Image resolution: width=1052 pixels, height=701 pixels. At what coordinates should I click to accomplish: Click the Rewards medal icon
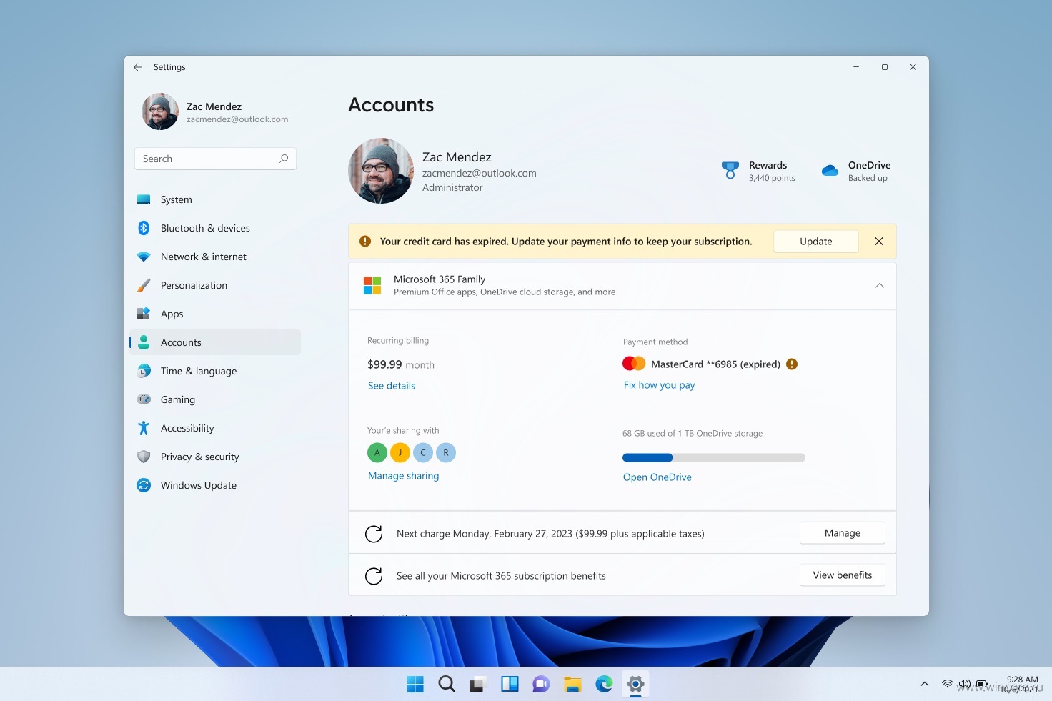[730, 170]
